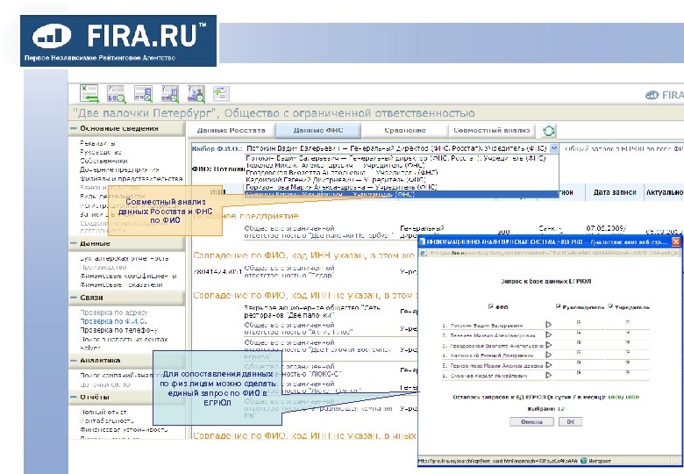Switch to the Сравнение tab
This screenshot has width=684, height=474.
pos(405,130)
